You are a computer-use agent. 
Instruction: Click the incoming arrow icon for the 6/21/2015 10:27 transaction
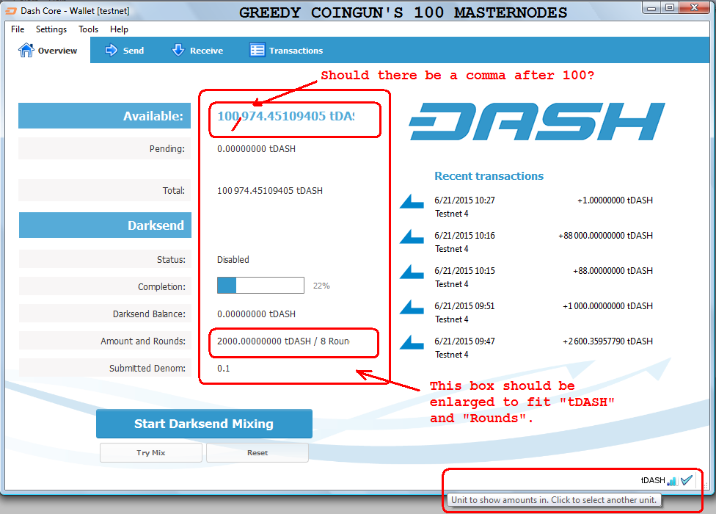[412, 201]
